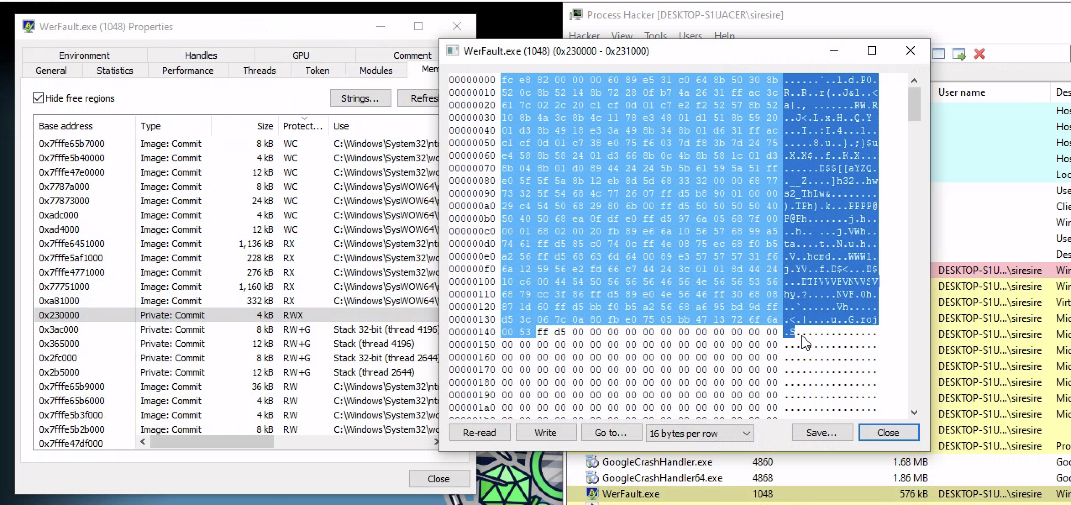This screenshot has height=505, width=1071.
Task: Open the Strings dialog
Action: 360,98
